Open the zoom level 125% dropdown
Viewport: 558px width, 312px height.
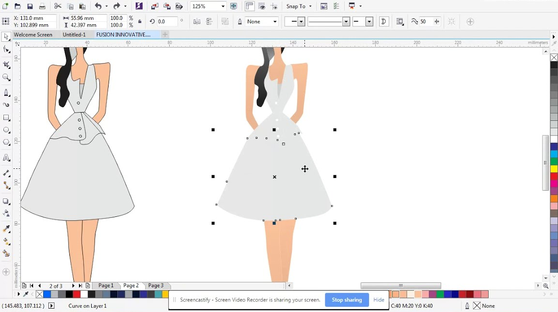pyautogui.click(x=223, y=6)
